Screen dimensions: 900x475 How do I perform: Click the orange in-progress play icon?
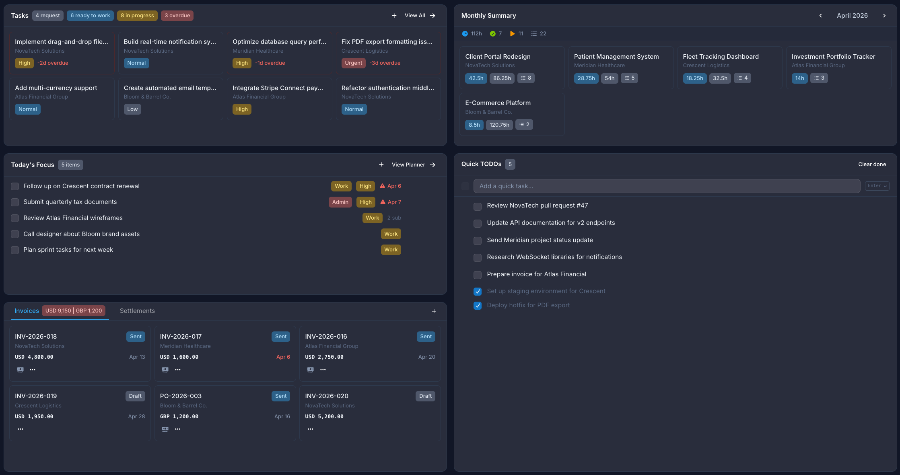pos(512,34)
